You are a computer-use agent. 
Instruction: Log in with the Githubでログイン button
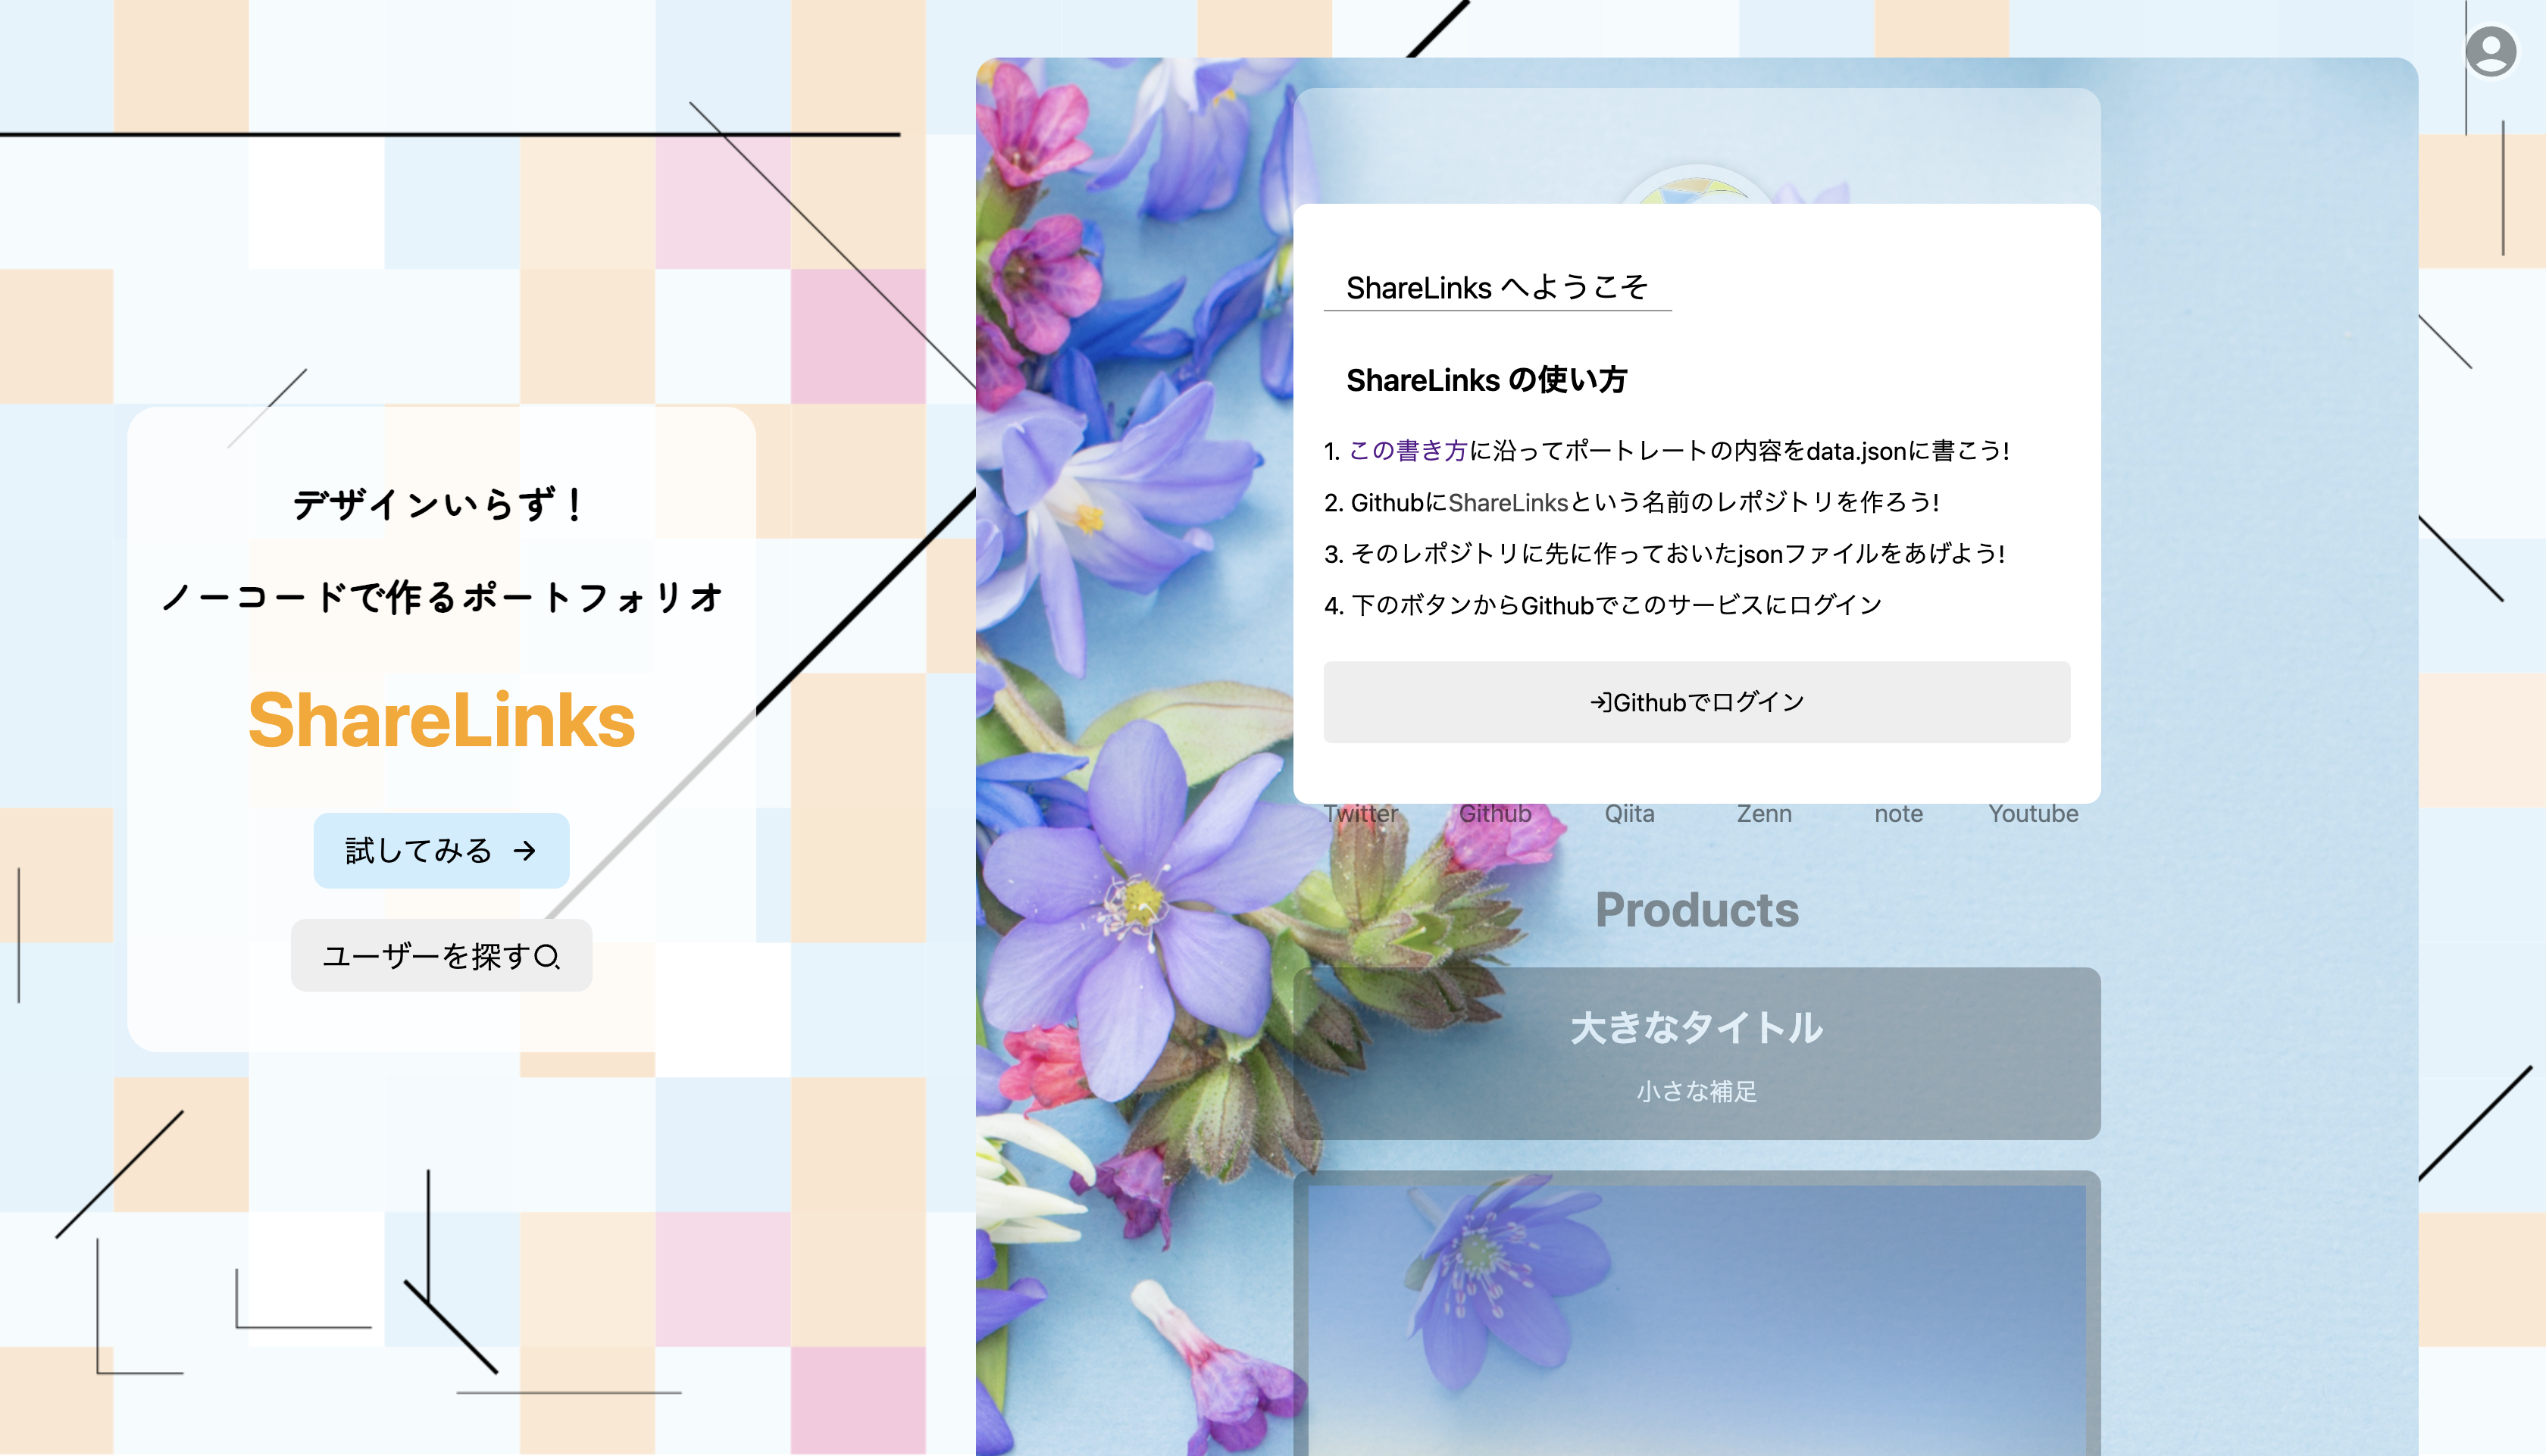(x=1696, y=702)
